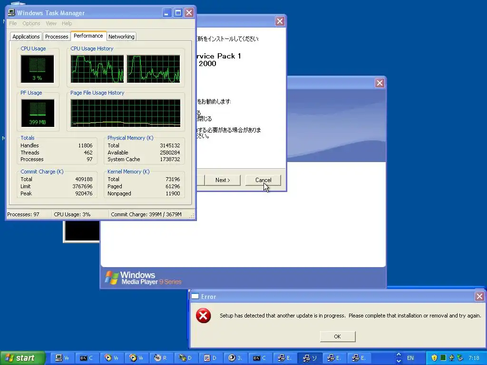Click 'Commit Charge: 399M / 3679M' status entry
This screenshot has width=487, height=365.
click(x=146, y=214)
